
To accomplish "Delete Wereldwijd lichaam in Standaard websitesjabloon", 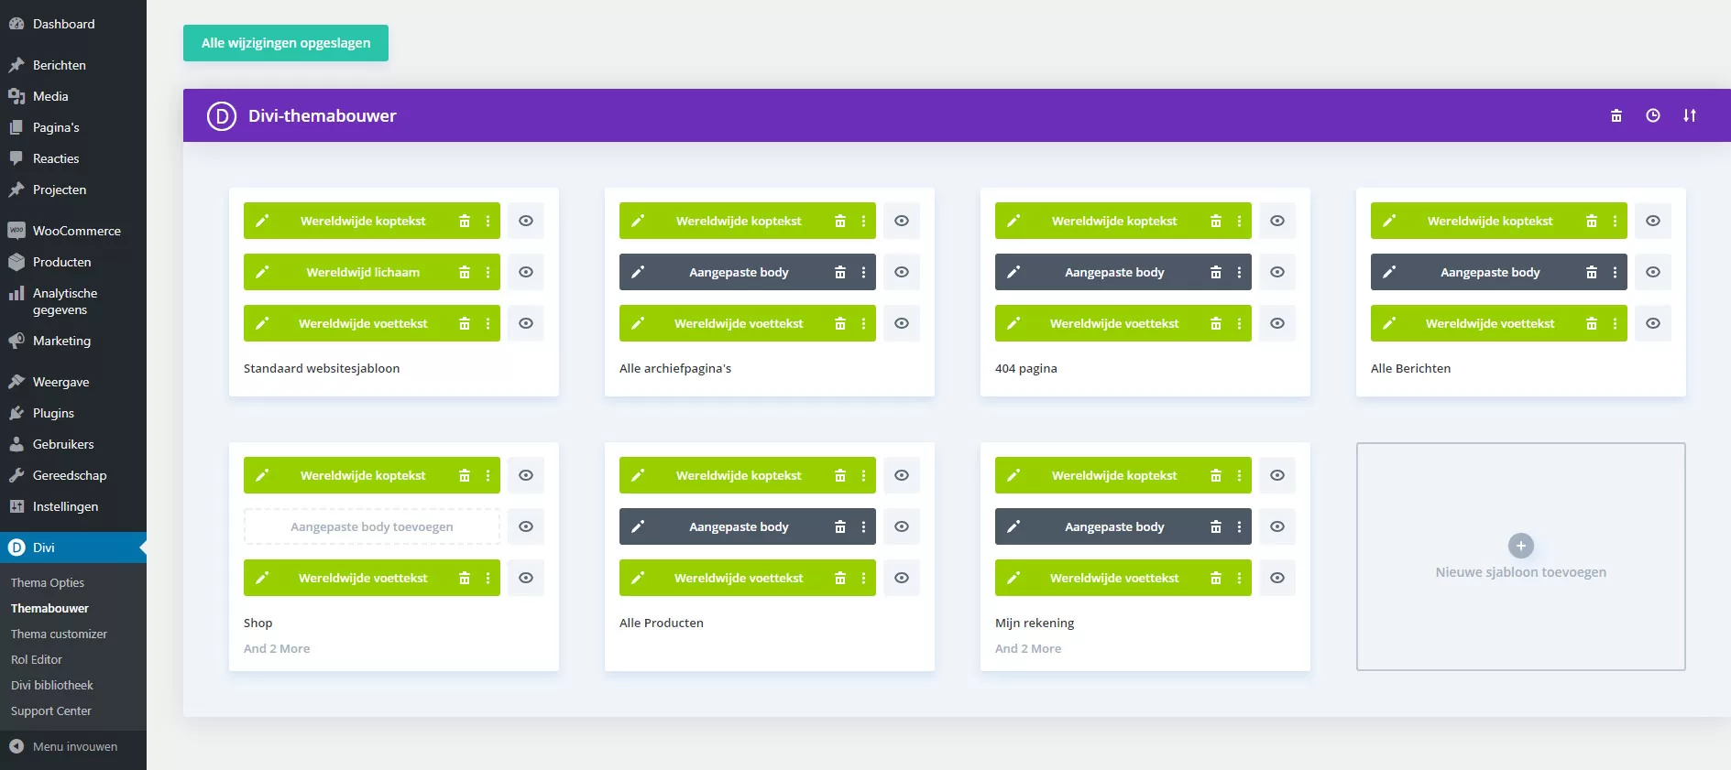I will 465,272.
